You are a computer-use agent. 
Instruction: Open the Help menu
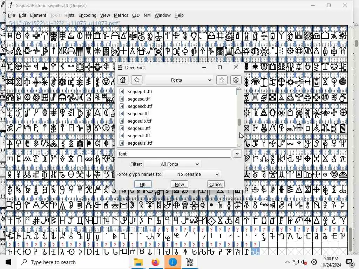(179, 15)
